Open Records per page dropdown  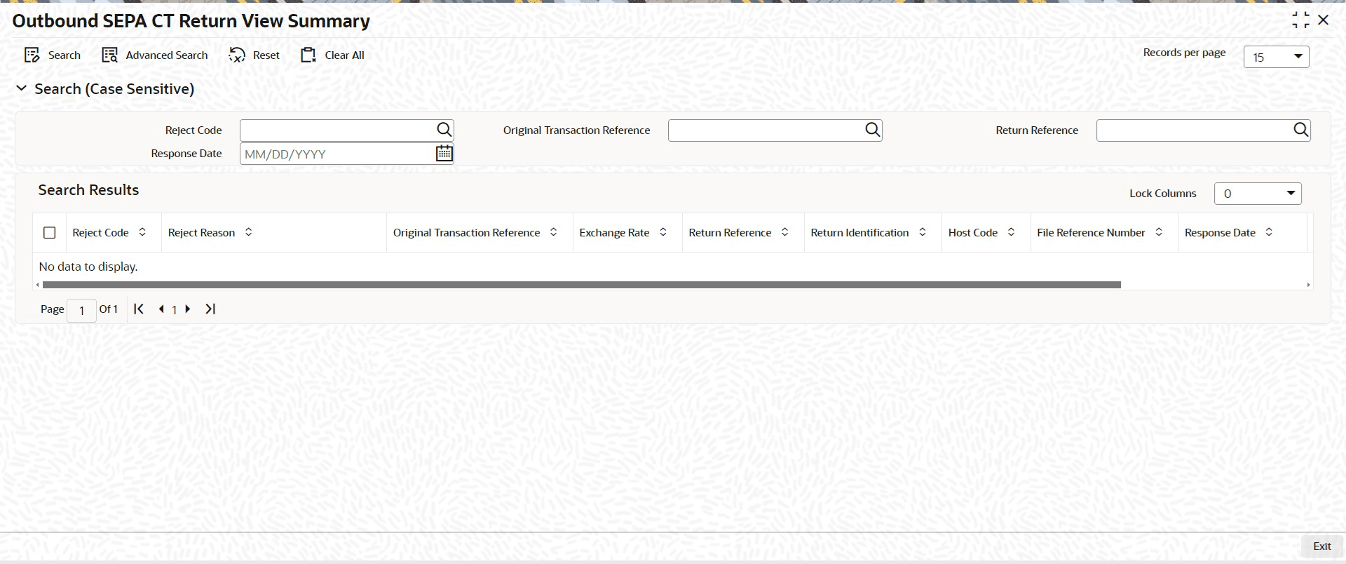1276,57
